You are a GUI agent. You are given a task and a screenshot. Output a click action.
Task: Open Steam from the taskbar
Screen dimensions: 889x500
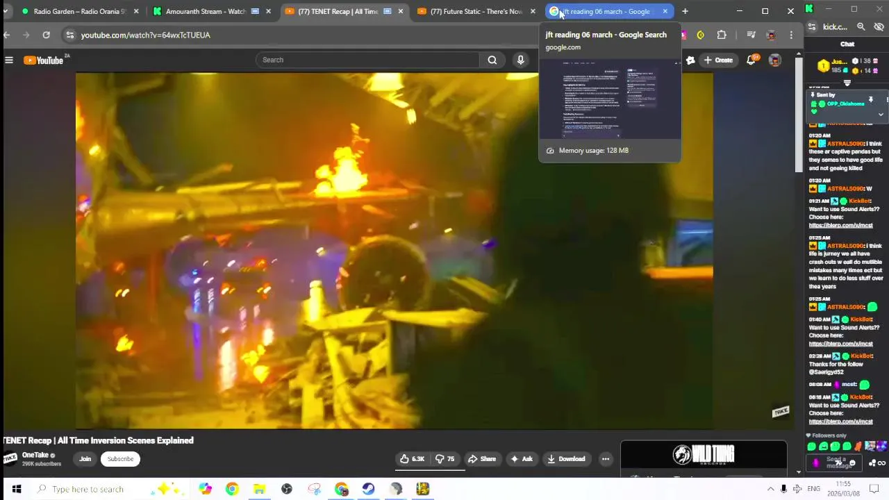(368, 489)
